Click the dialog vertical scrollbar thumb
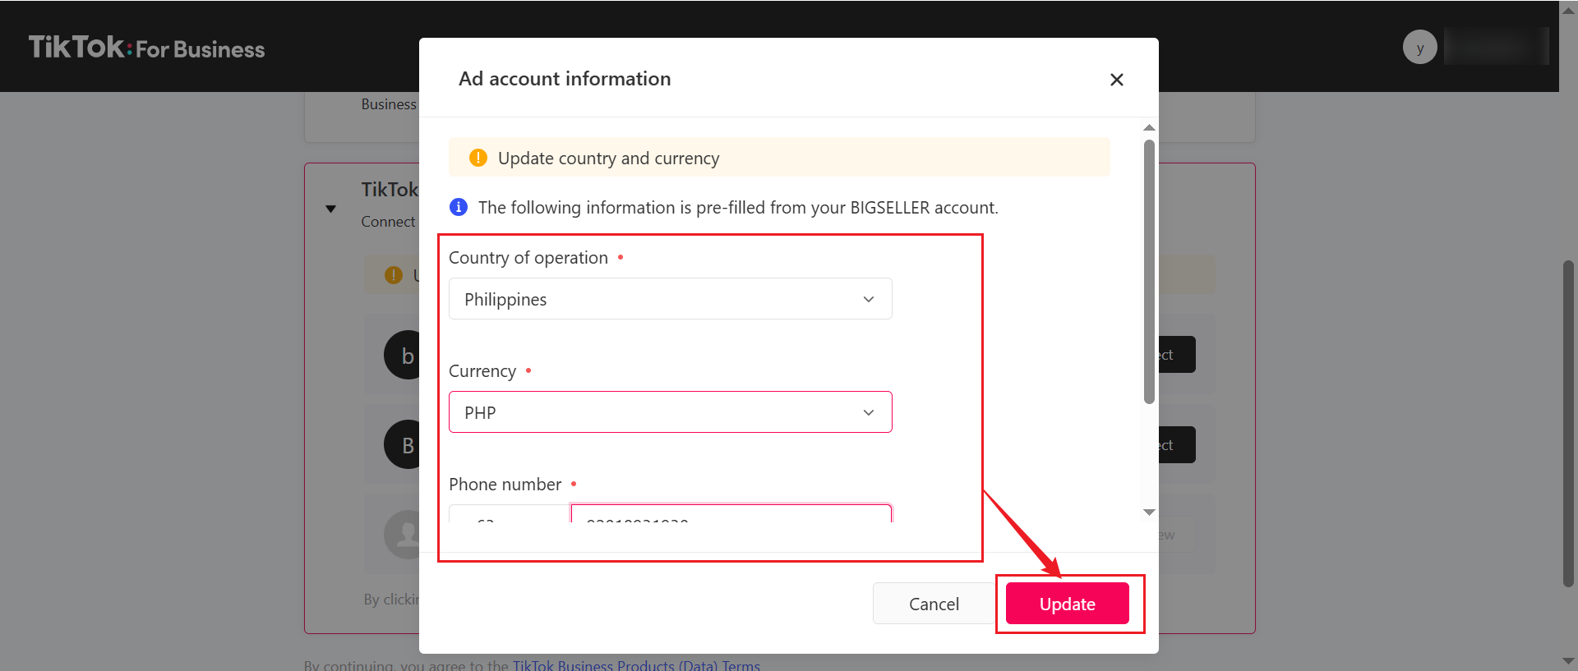 (1149, 271)
